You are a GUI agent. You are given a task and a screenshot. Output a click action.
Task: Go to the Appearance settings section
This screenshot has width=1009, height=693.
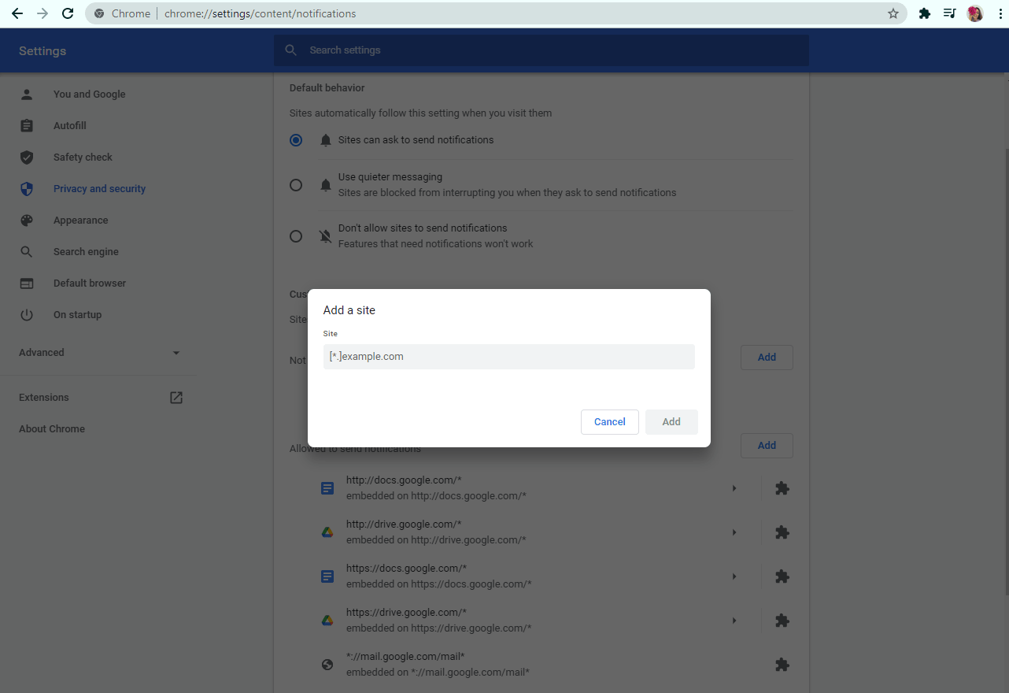coord(80,220)
